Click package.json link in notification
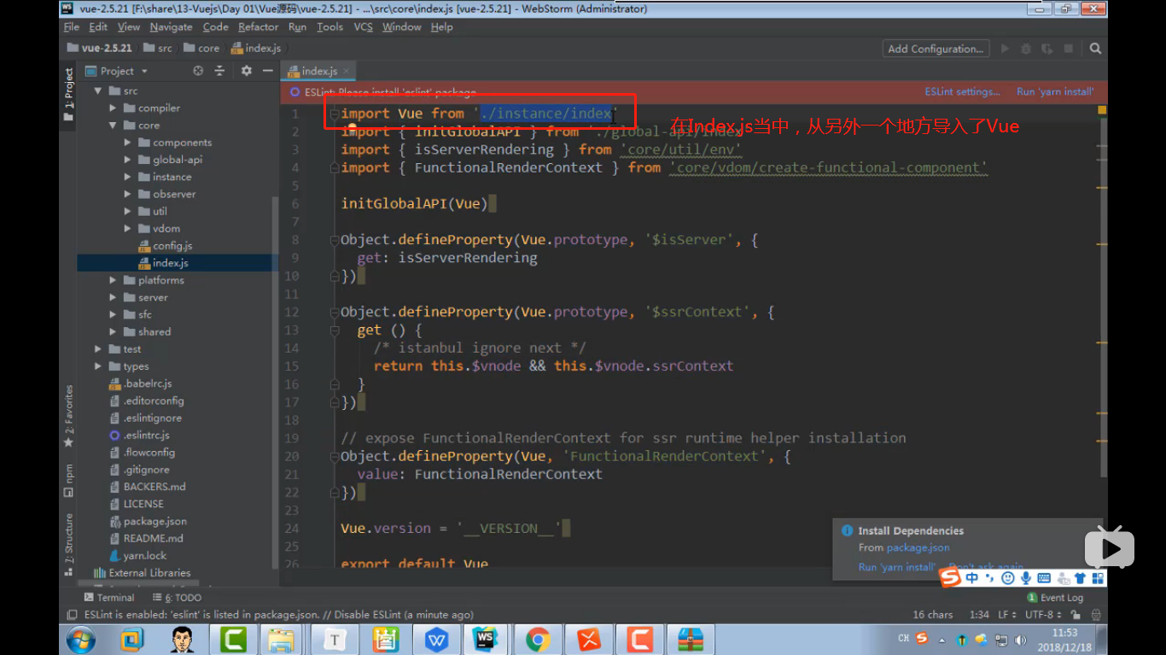The height and width of the screenshot is (655, 1166). 918,548
